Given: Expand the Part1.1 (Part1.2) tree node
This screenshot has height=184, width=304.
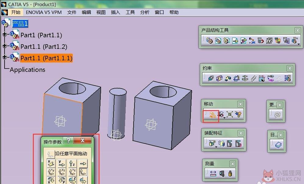Looking at the screenshot, I should coord(5,46).
